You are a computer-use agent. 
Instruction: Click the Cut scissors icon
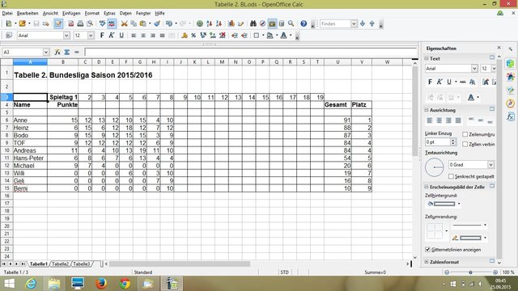click(x=124, y=23)
